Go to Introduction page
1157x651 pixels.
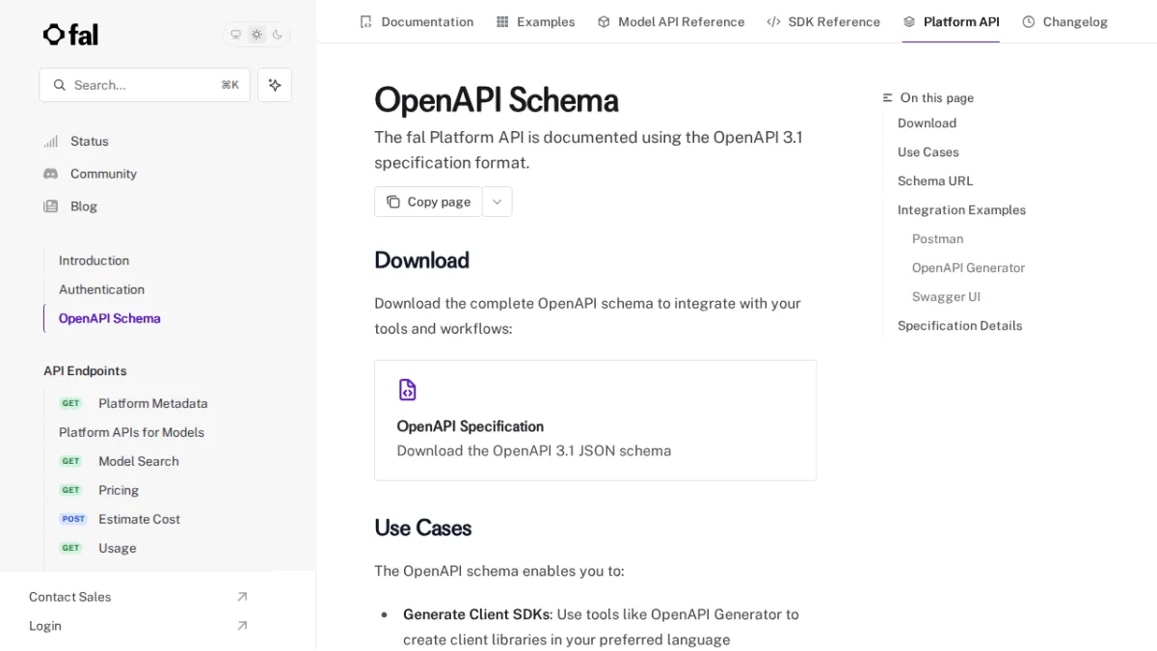click(x=94, y=260)
